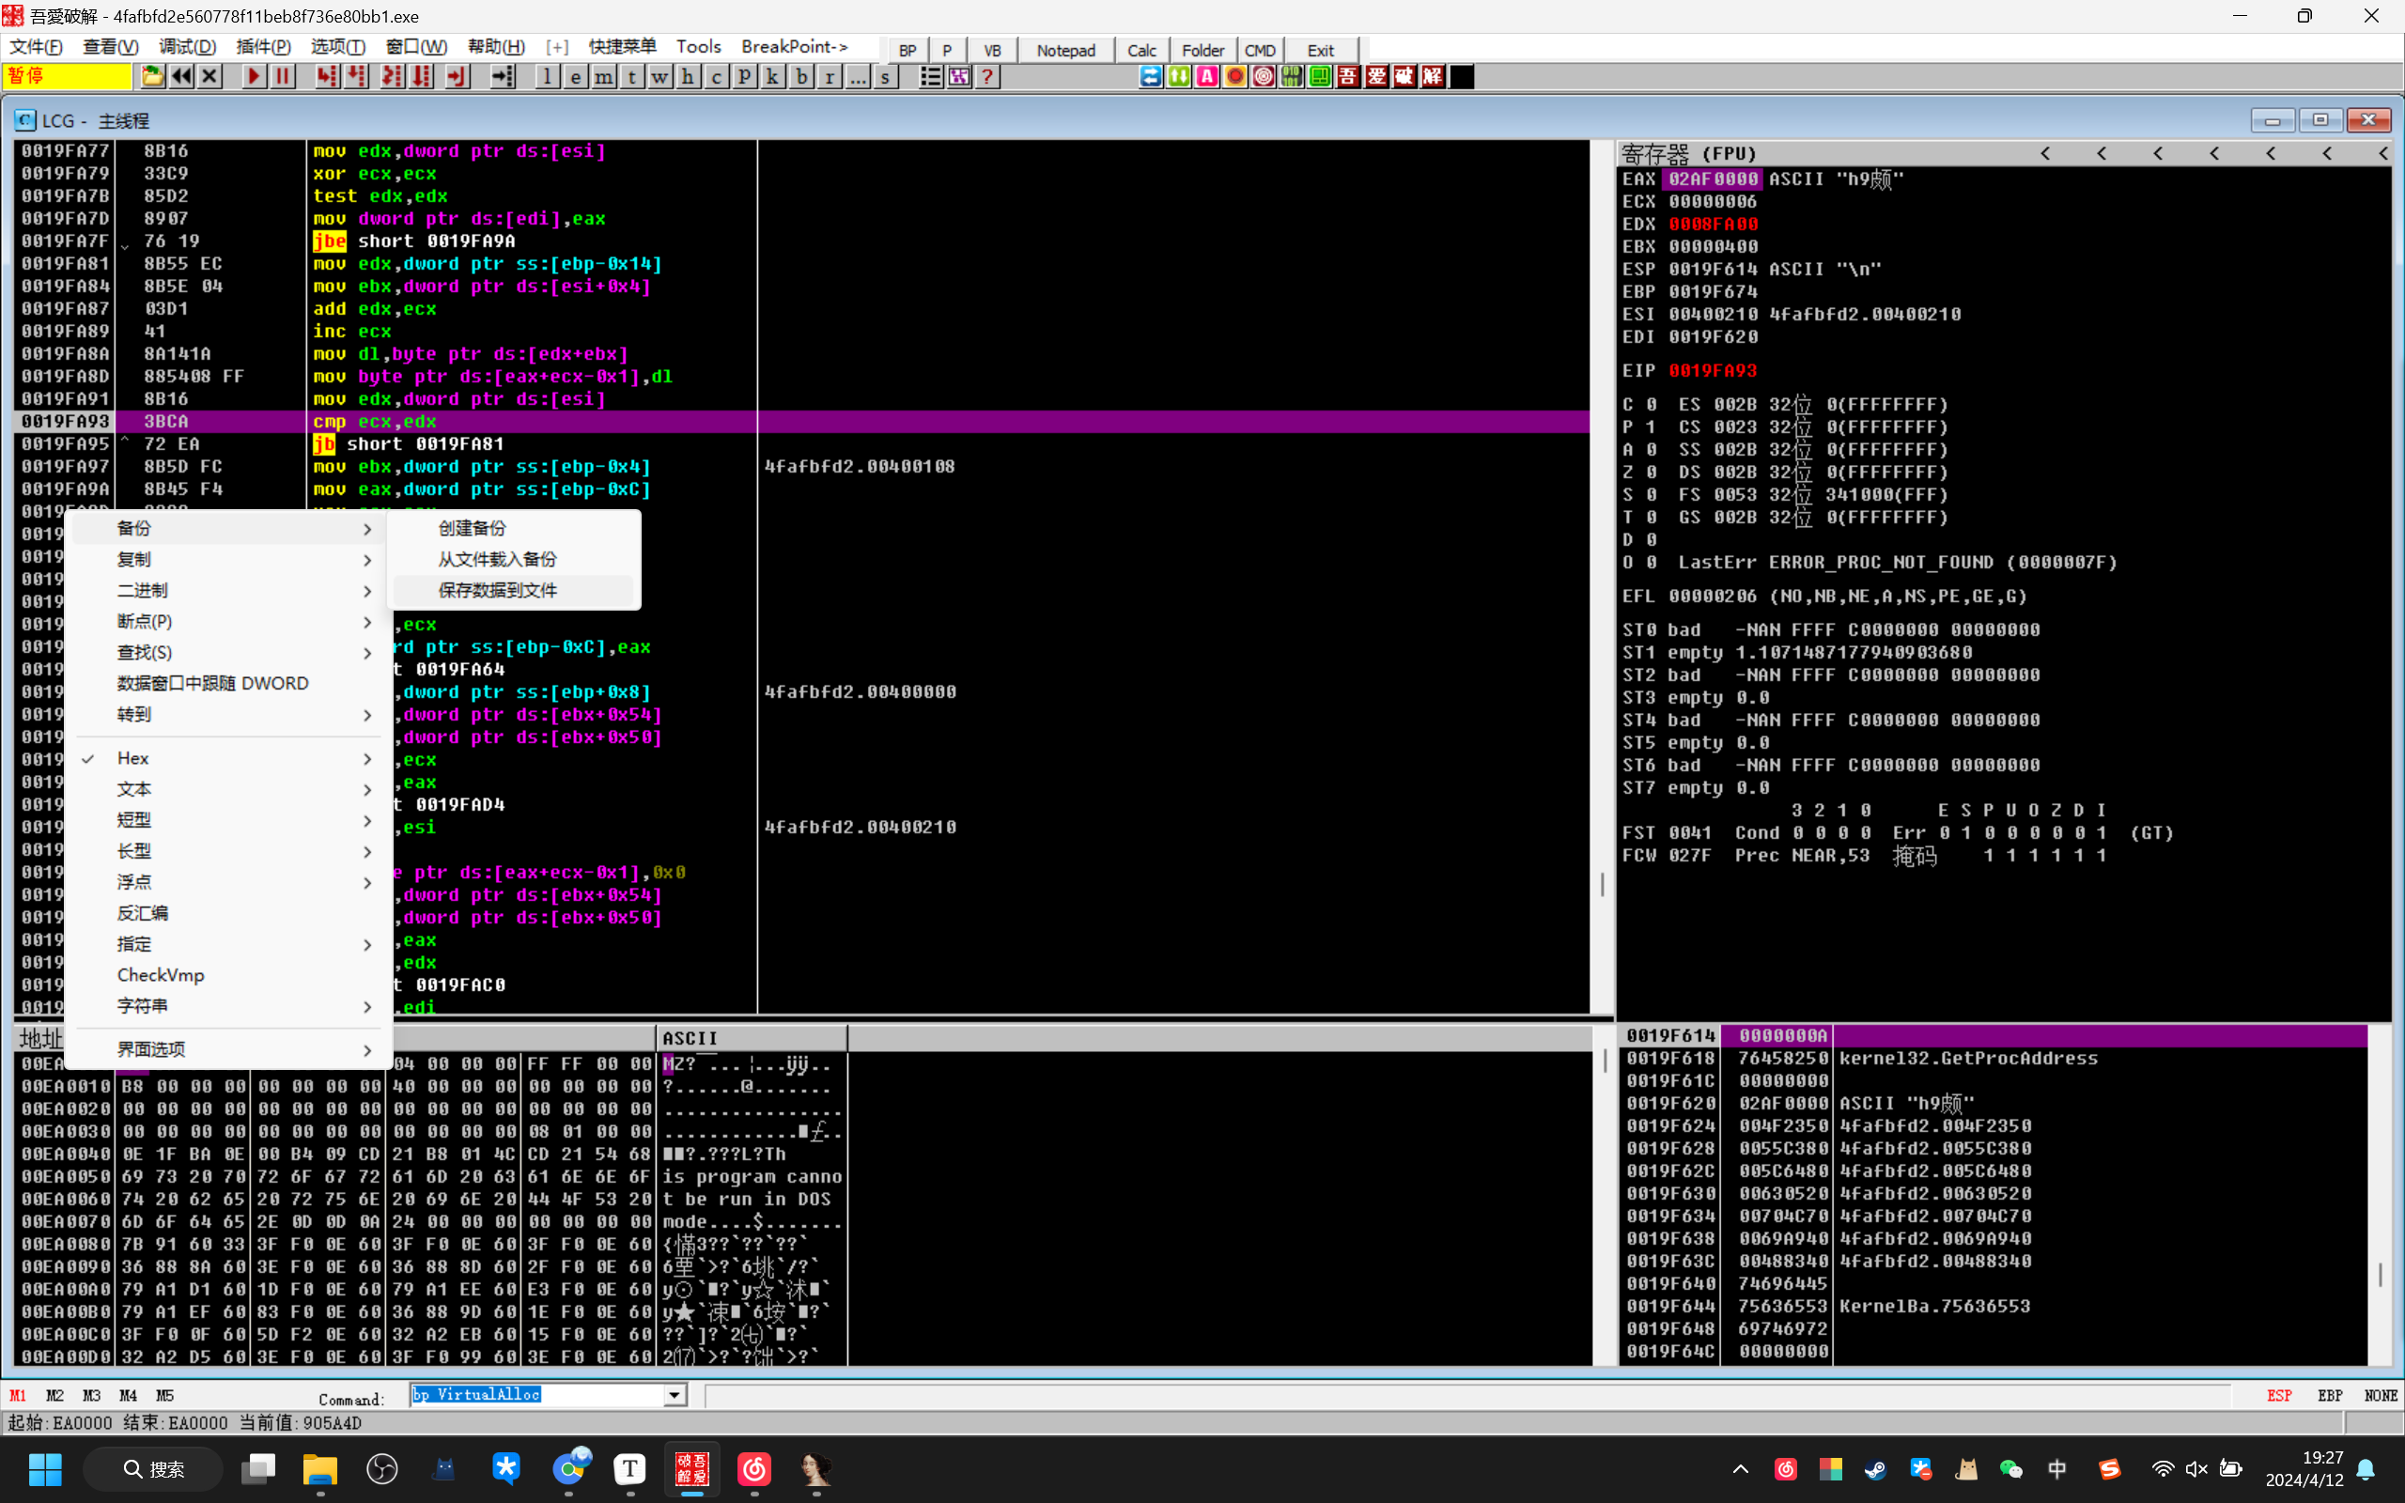Viewport: 2405px width, 1503px height.
Task: Click the Restart program rewind icon
Action: 181,76
